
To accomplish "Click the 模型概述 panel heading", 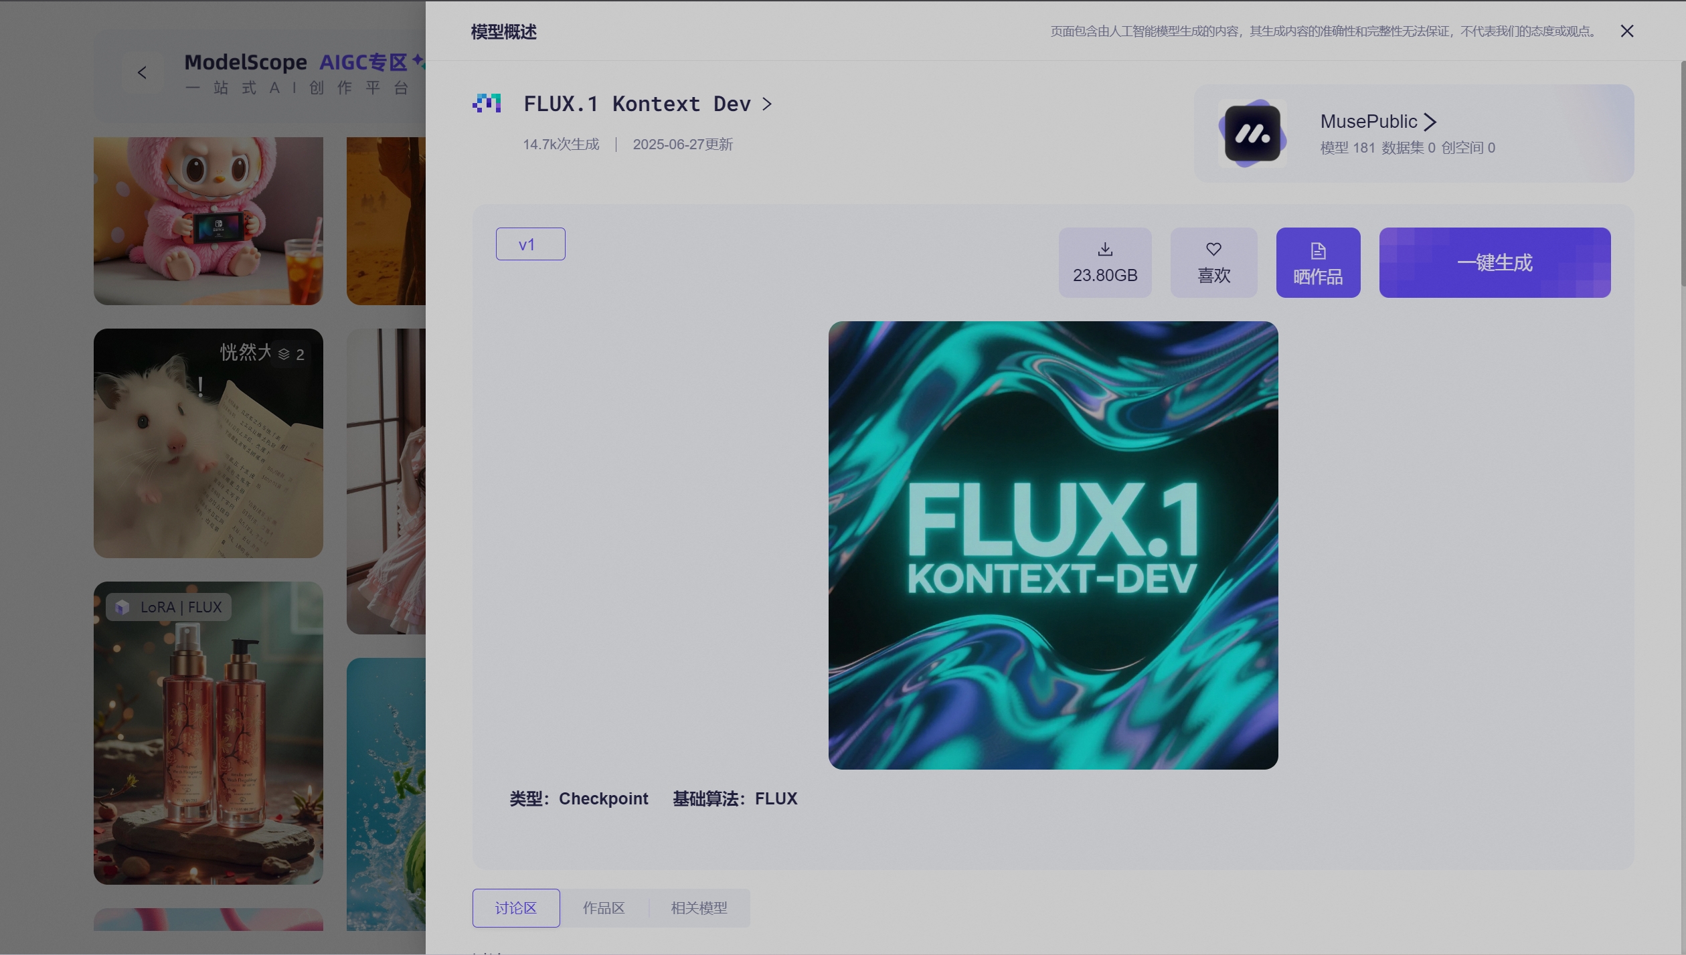I will coord(503,31).
